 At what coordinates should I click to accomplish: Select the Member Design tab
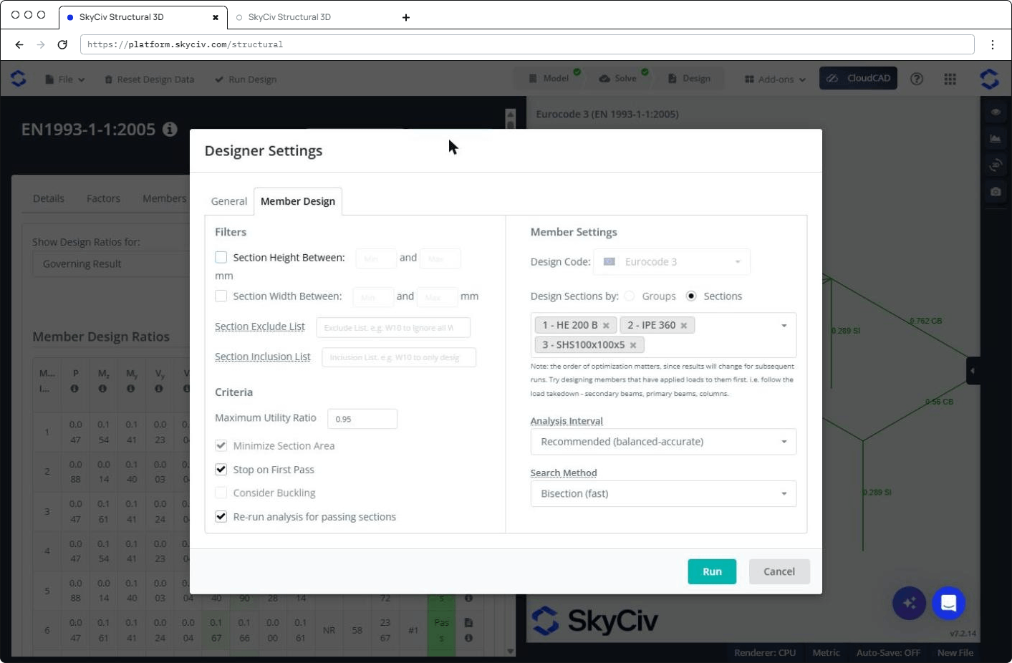coord(298,201)
